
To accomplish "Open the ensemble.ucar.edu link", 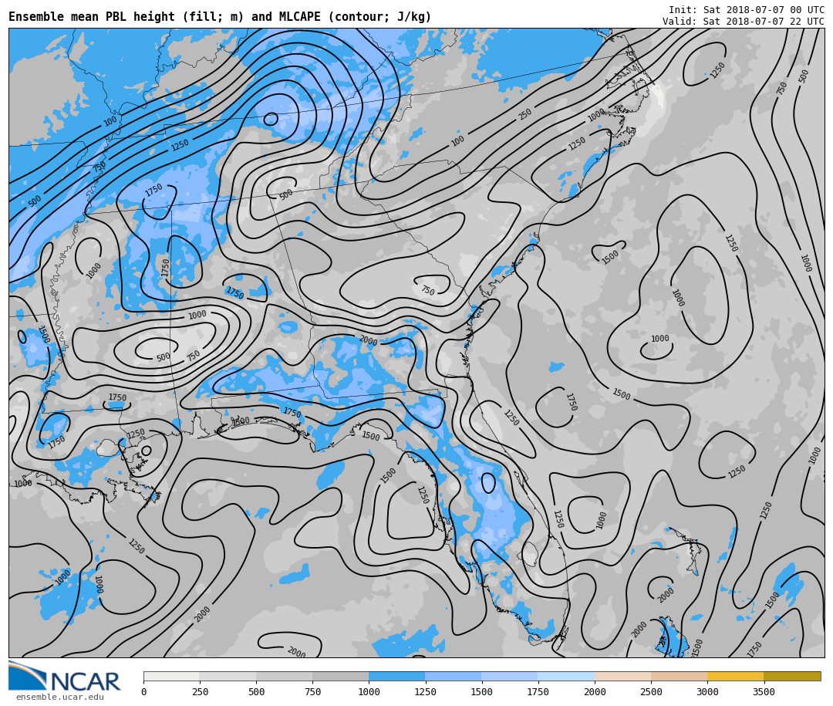I will pos(59,697).
